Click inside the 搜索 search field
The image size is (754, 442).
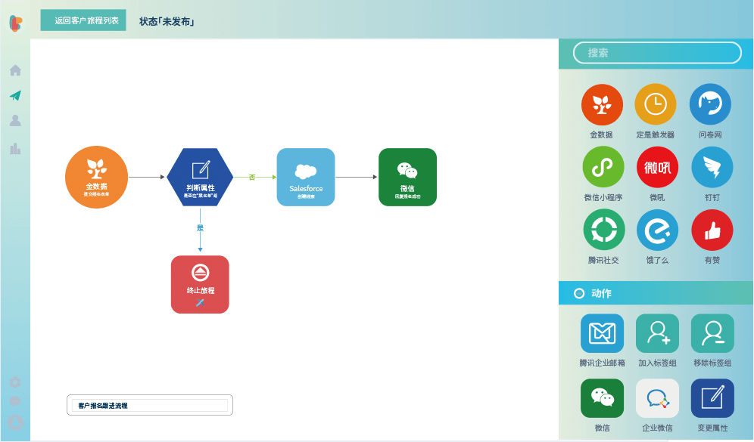click(x=656, y=53)
